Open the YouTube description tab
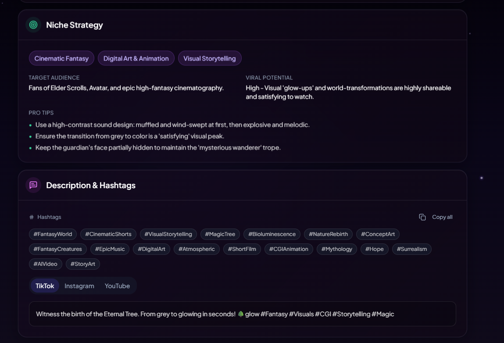504x343 pixels. point(117,286)
